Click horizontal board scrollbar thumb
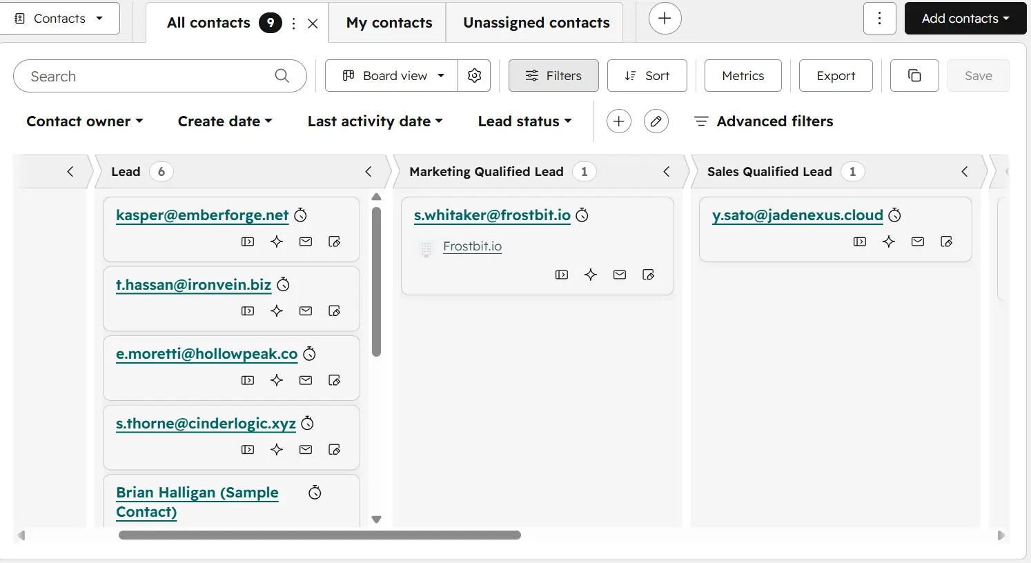This screenshot has width=1031, height=563. 320,535
